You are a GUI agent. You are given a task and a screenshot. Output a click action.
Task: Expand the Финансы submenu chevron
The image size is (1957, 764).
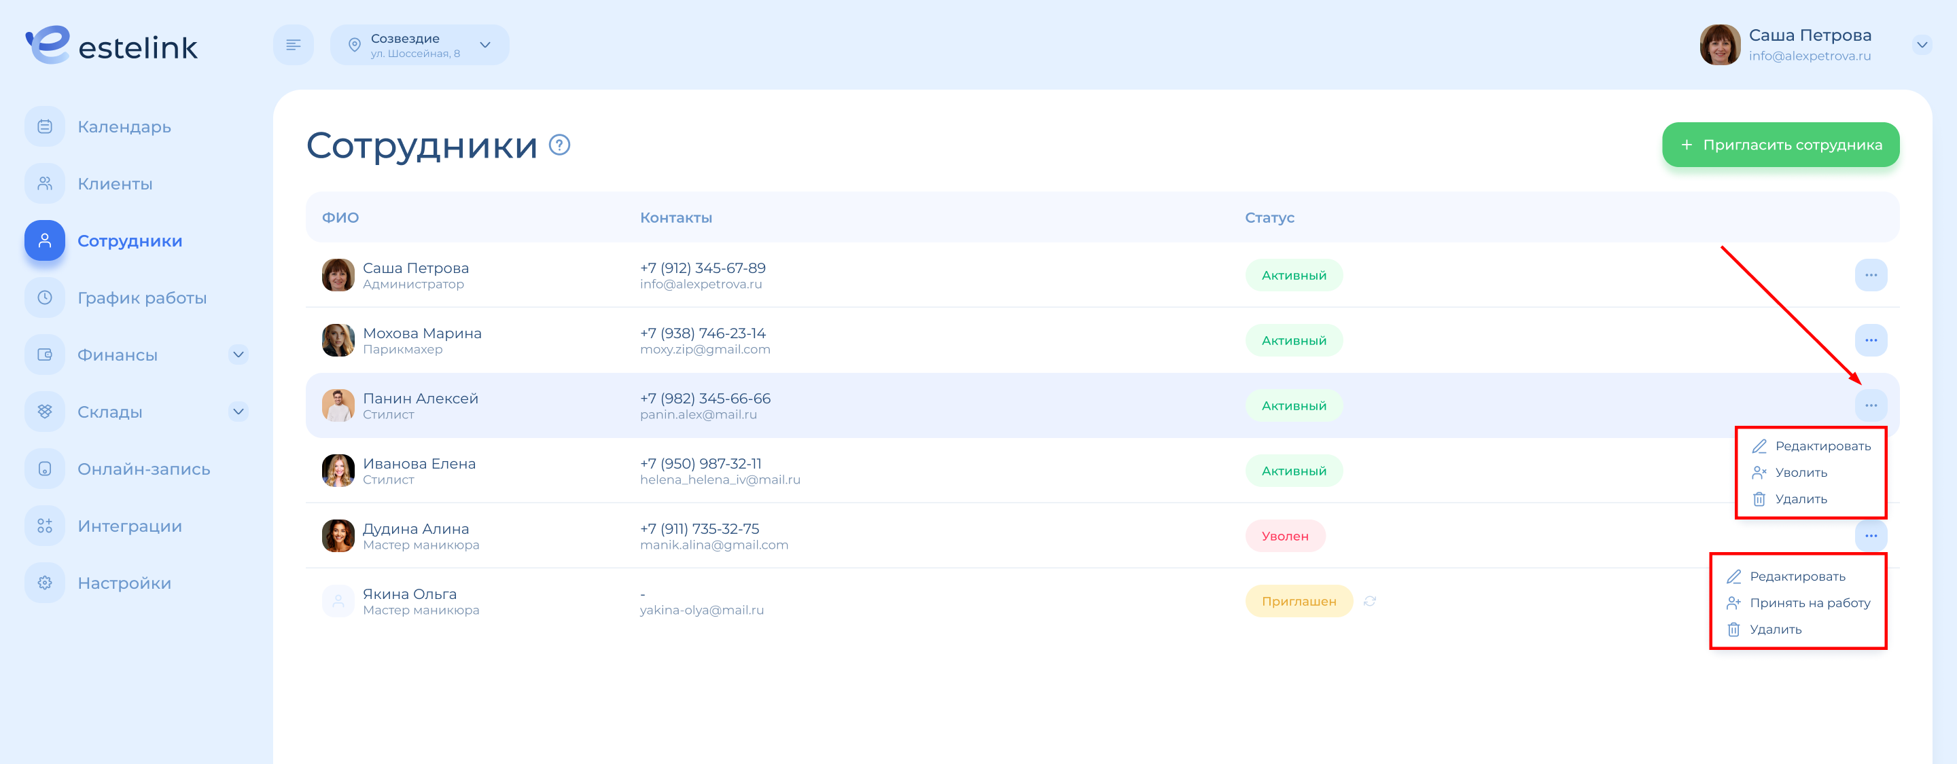click(x=239, y=354)
